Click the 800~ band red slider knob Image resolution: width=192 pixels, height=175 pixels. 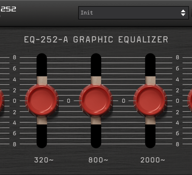tap(96, 101)
